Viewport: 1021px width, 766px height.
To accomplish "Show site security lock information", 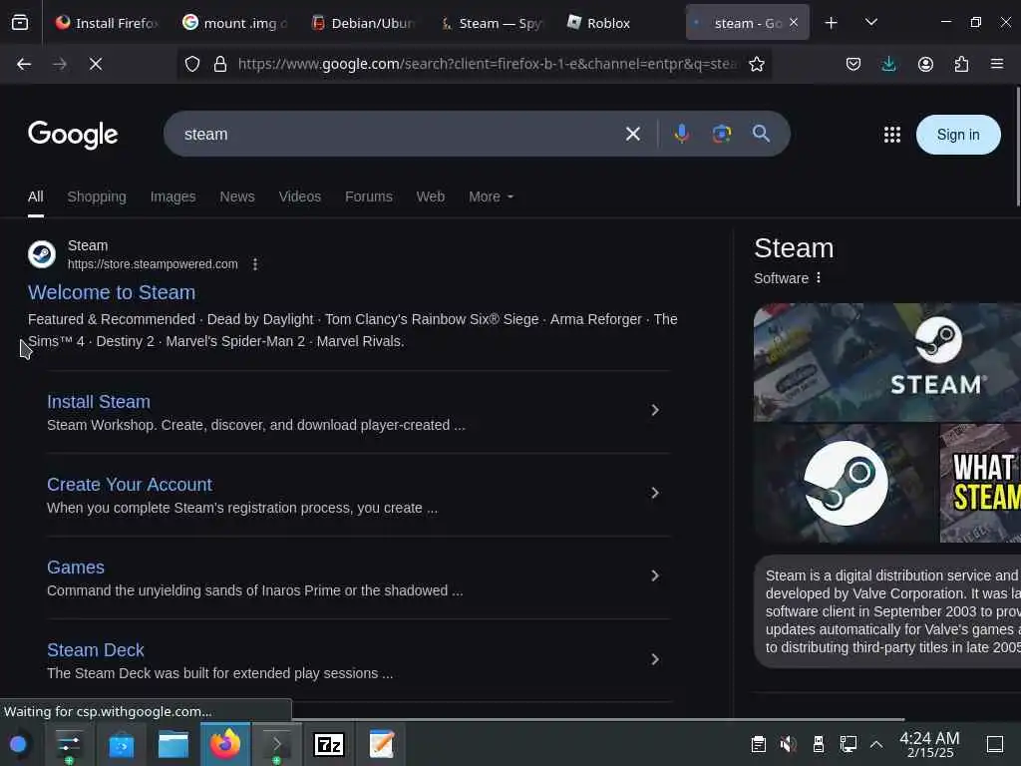I will coord(220,64).
